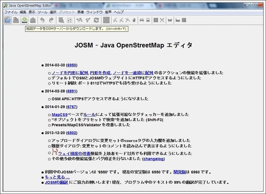Click the Upload data toolbar icon
Image resolution: width=266 pixels, height=194 pixels.
tap(33, 20)
